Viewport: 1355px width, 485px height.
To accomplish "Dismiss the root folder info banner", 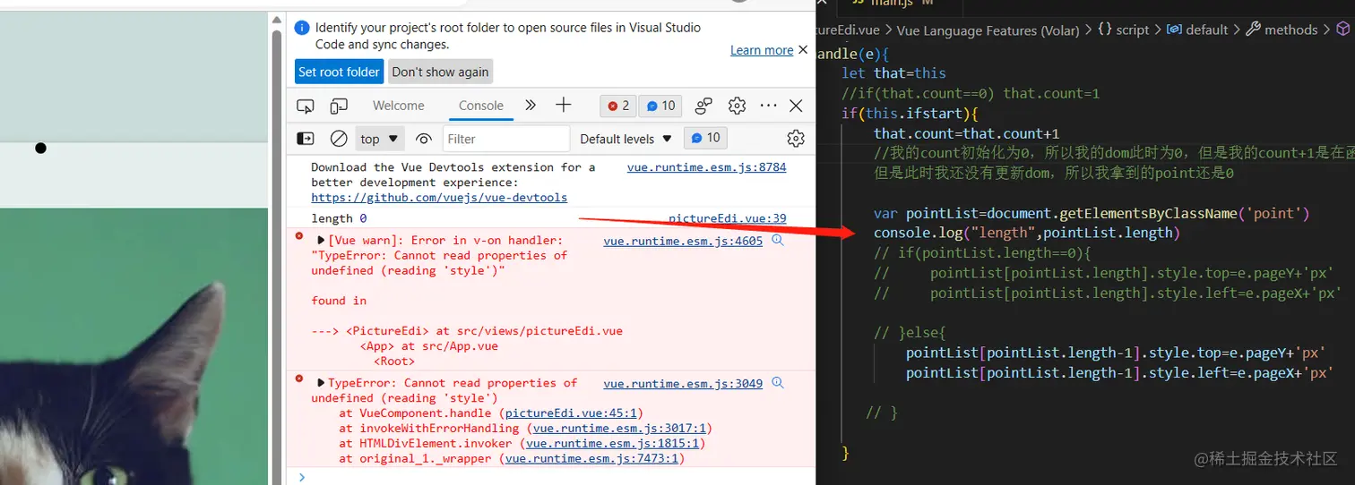I will pyautogui.click(x=803, y=49).
